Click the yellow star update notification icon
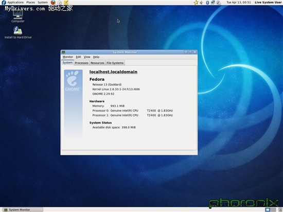The image size is (283, 212). click(x=196, y=3)
